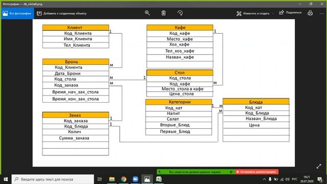Viewport: 327px width, 184px height.
Task: Click the Место_кафе field
Action: click(x=180, y=39)
